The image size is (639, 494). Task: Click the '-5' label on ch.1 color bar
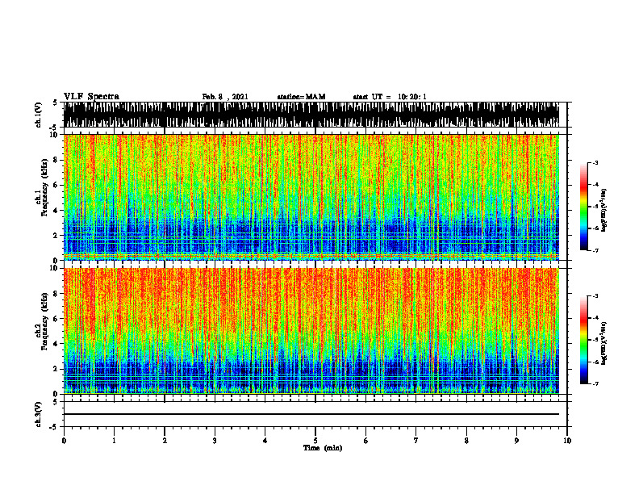(595, 207)
